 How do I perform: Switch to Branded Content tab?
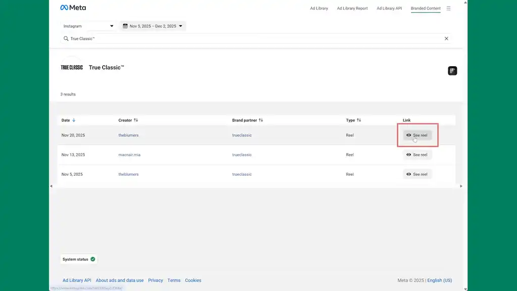(426, 9)
